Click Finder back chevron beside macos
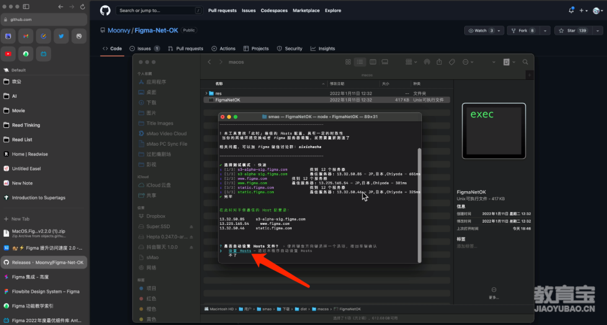The width and height of the screenshot is (607, 325). [210, 62]
